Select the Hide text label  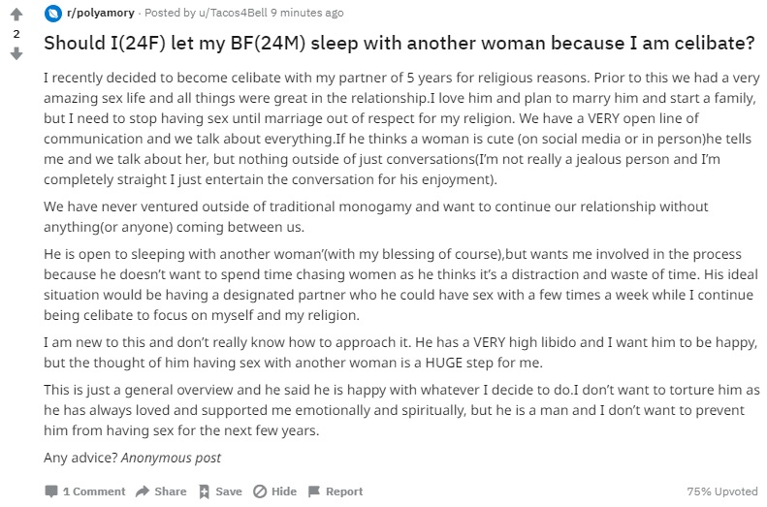pos(284,491)
